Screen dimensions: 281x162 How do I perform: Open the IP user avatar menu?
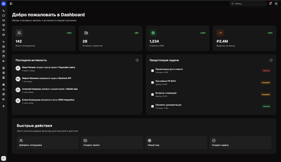(4, 158)
